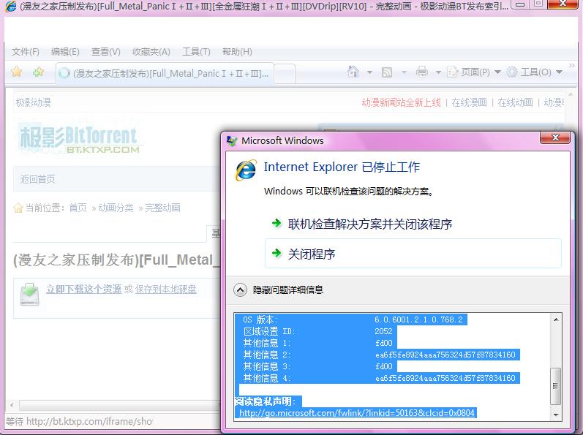Open the RSS feeds dropdown arrow

404,72
